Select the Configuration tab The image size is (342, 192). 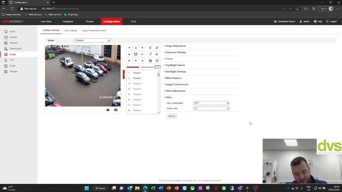click(x=112, y=21)
